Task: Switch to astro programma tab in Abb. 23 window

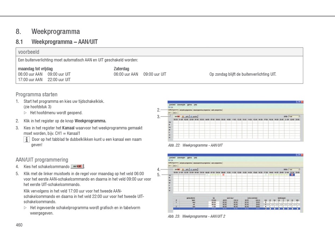Action: (x=217, y=163)
